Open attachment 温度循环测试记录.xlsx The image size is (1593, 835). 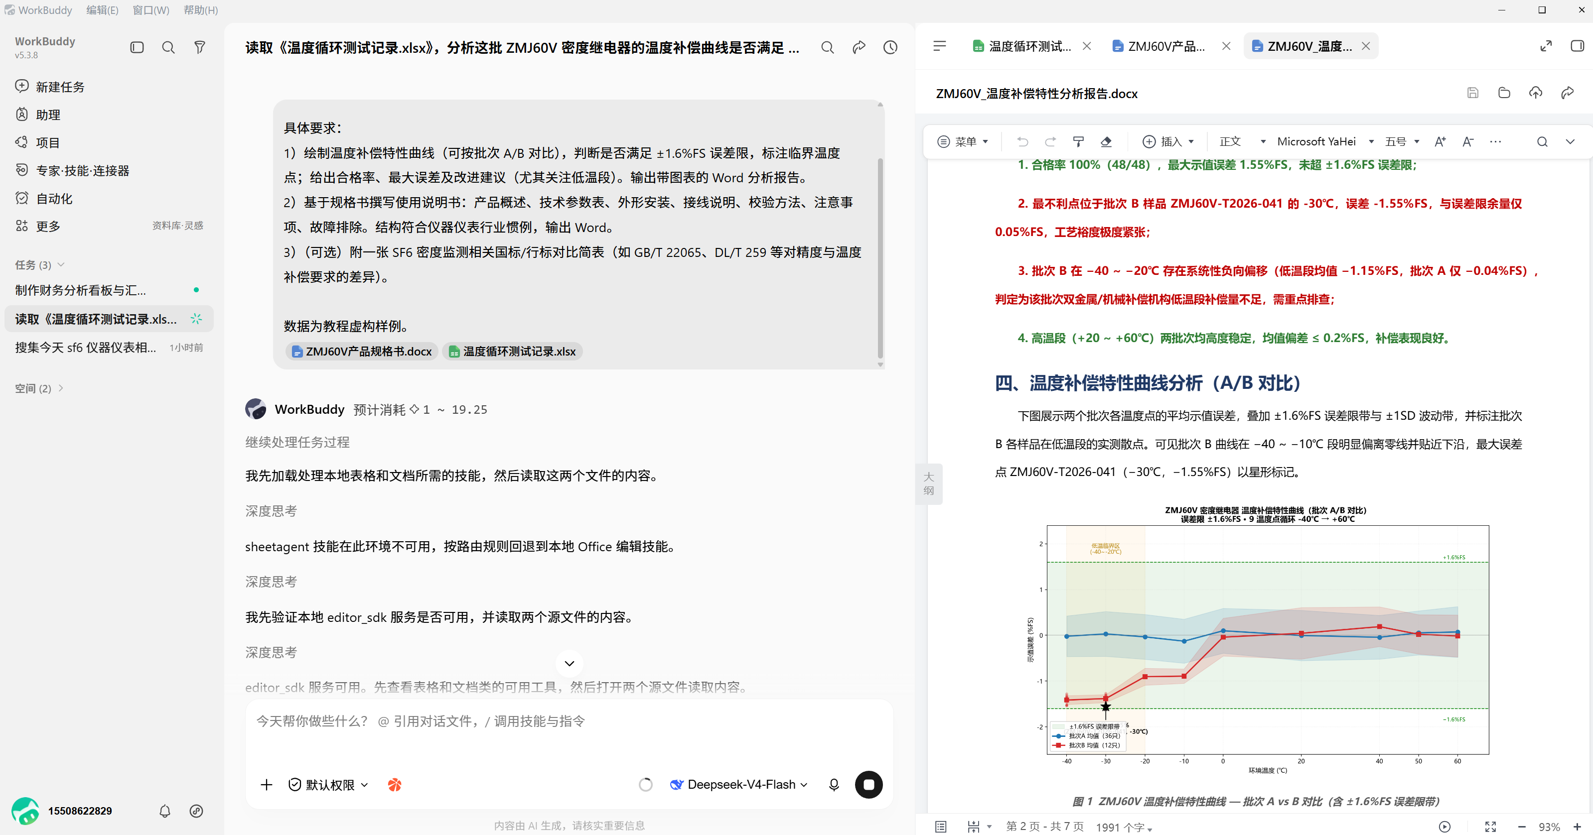(x=512, y=351)
